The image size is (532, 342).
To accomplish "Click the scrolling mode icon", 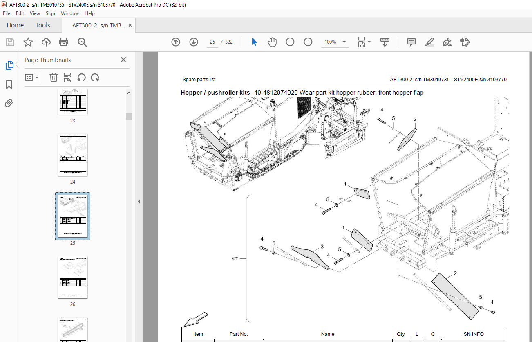I will (x=385, y=42).
